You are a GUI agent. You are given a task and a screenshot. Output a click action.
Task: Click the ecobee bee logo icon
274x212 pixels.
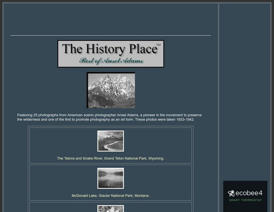[231, 193]
